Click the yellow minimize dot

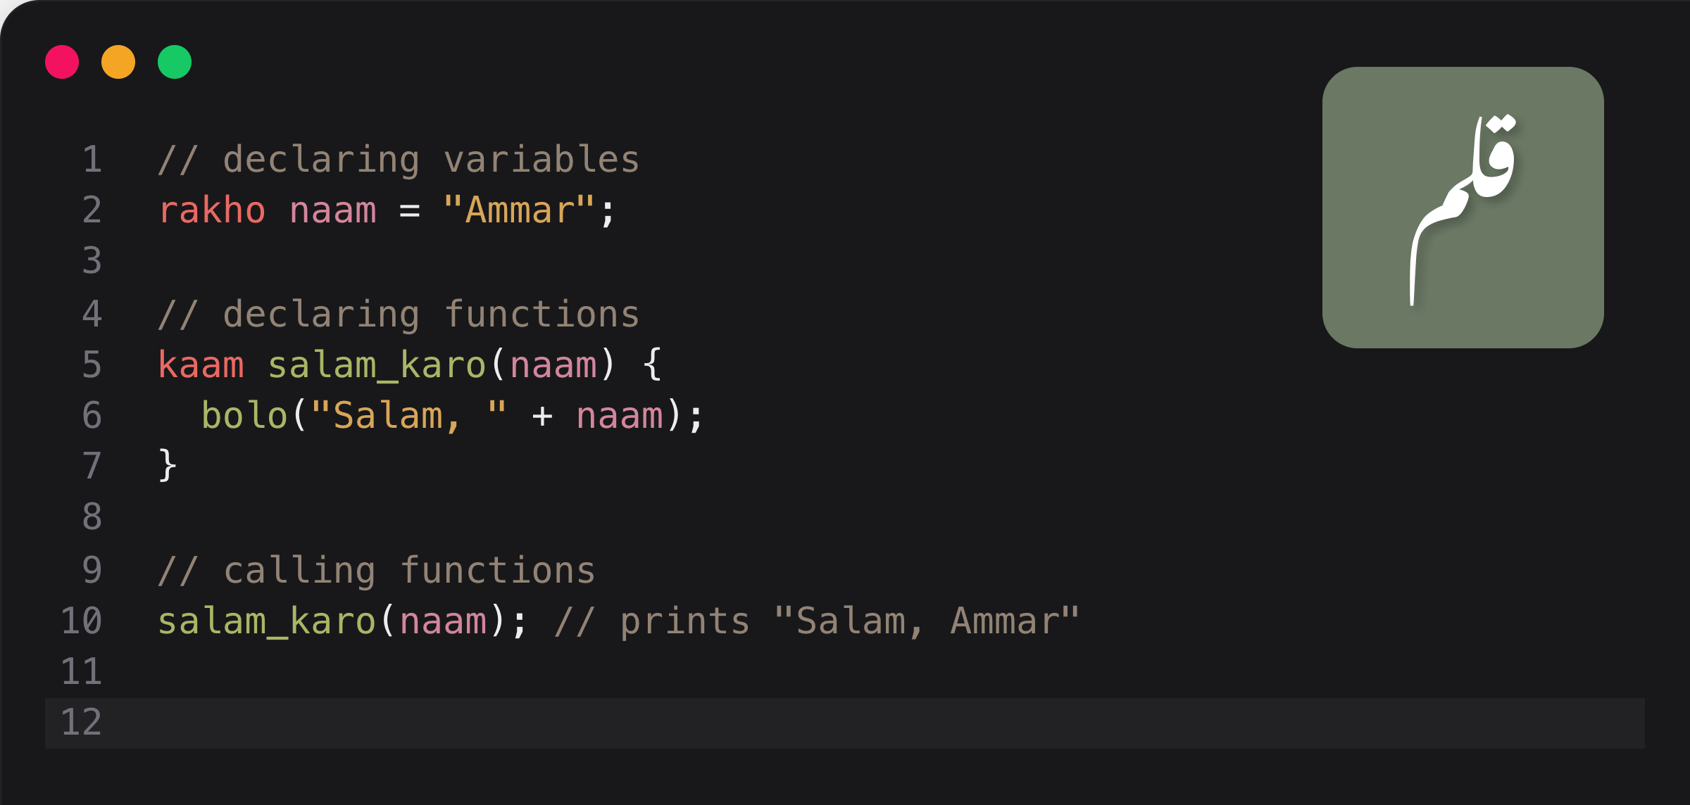[118, 62]
